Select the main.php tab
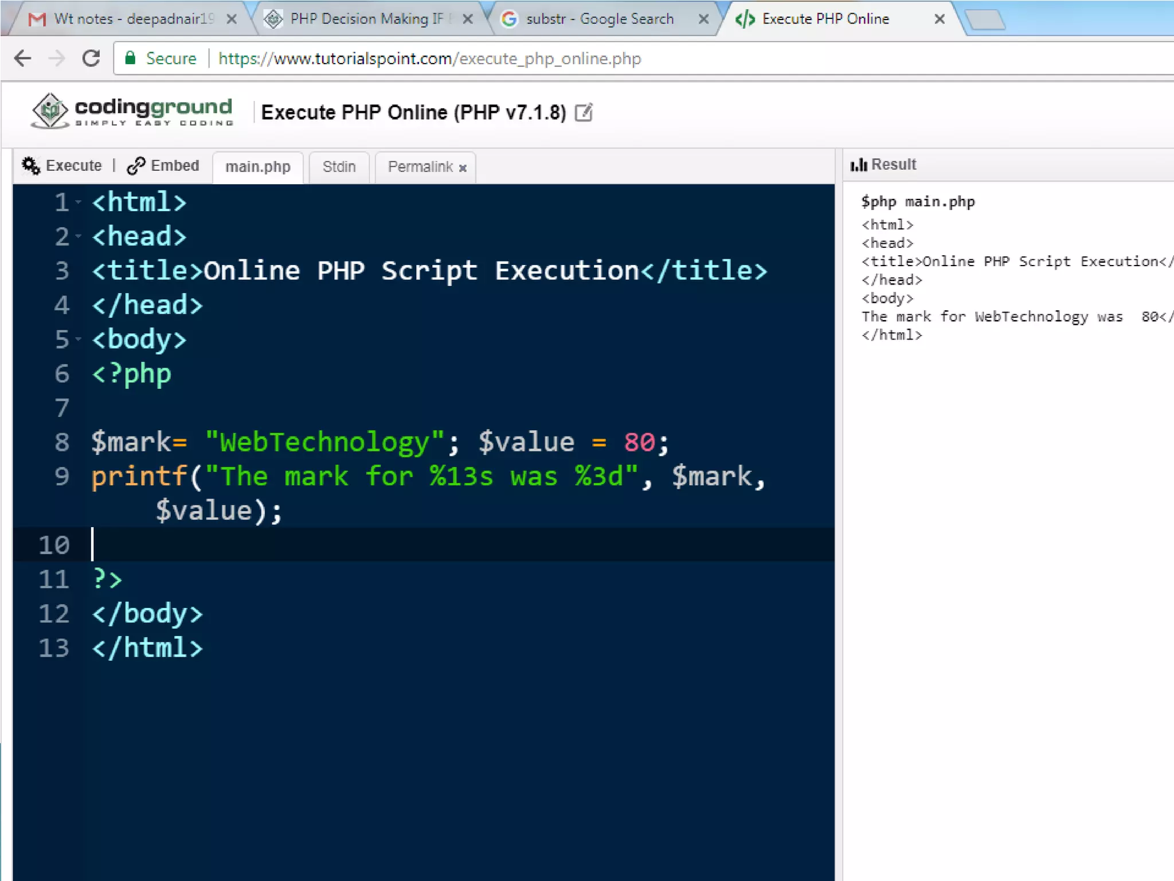The height and width of the screenshot is (881, 1174). click(258, 167)
